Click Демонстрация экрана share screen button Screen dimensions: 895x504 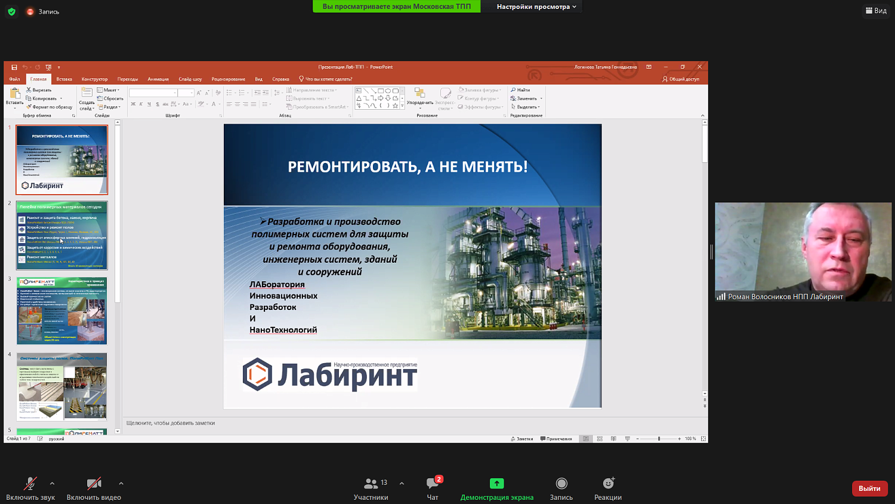[x=497, y=488]
